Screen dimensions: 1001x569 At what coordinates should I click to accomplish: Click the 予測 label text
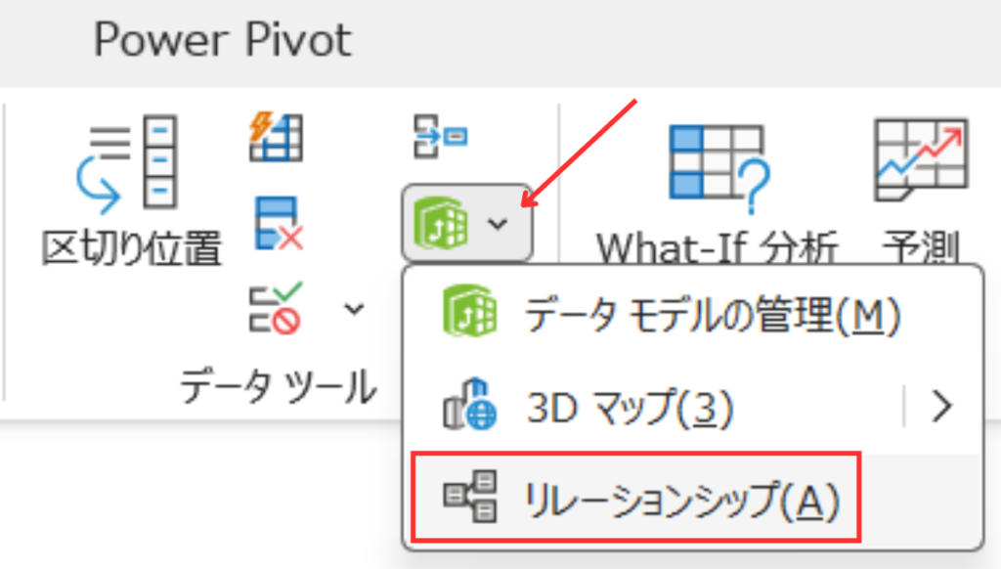coord(921,246)
